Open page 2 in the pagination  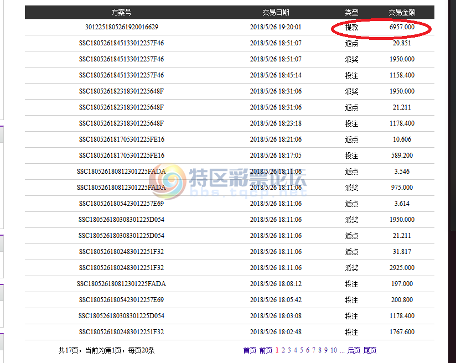tap(283, 350)
